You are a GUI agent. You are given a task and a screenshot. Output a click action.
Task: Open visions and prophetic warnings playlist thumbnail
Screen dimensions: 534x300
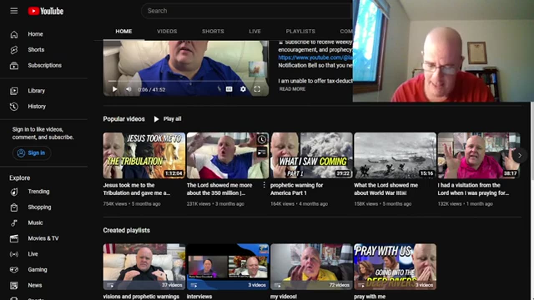pyautogui.click(x=144, y=267)
